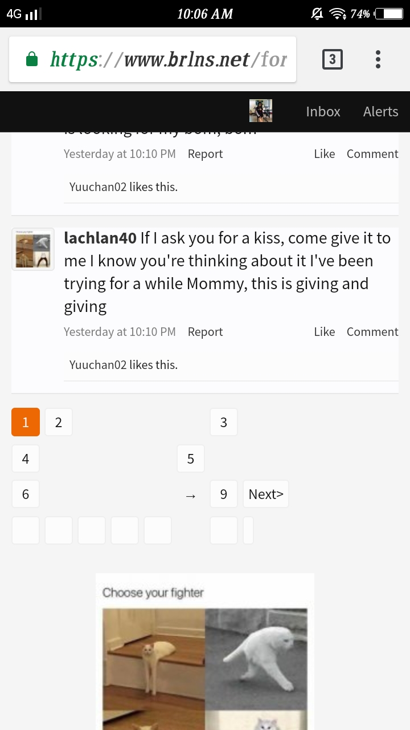
Task: Open the tab switcher showing 3 tabs
Action: 333,59
